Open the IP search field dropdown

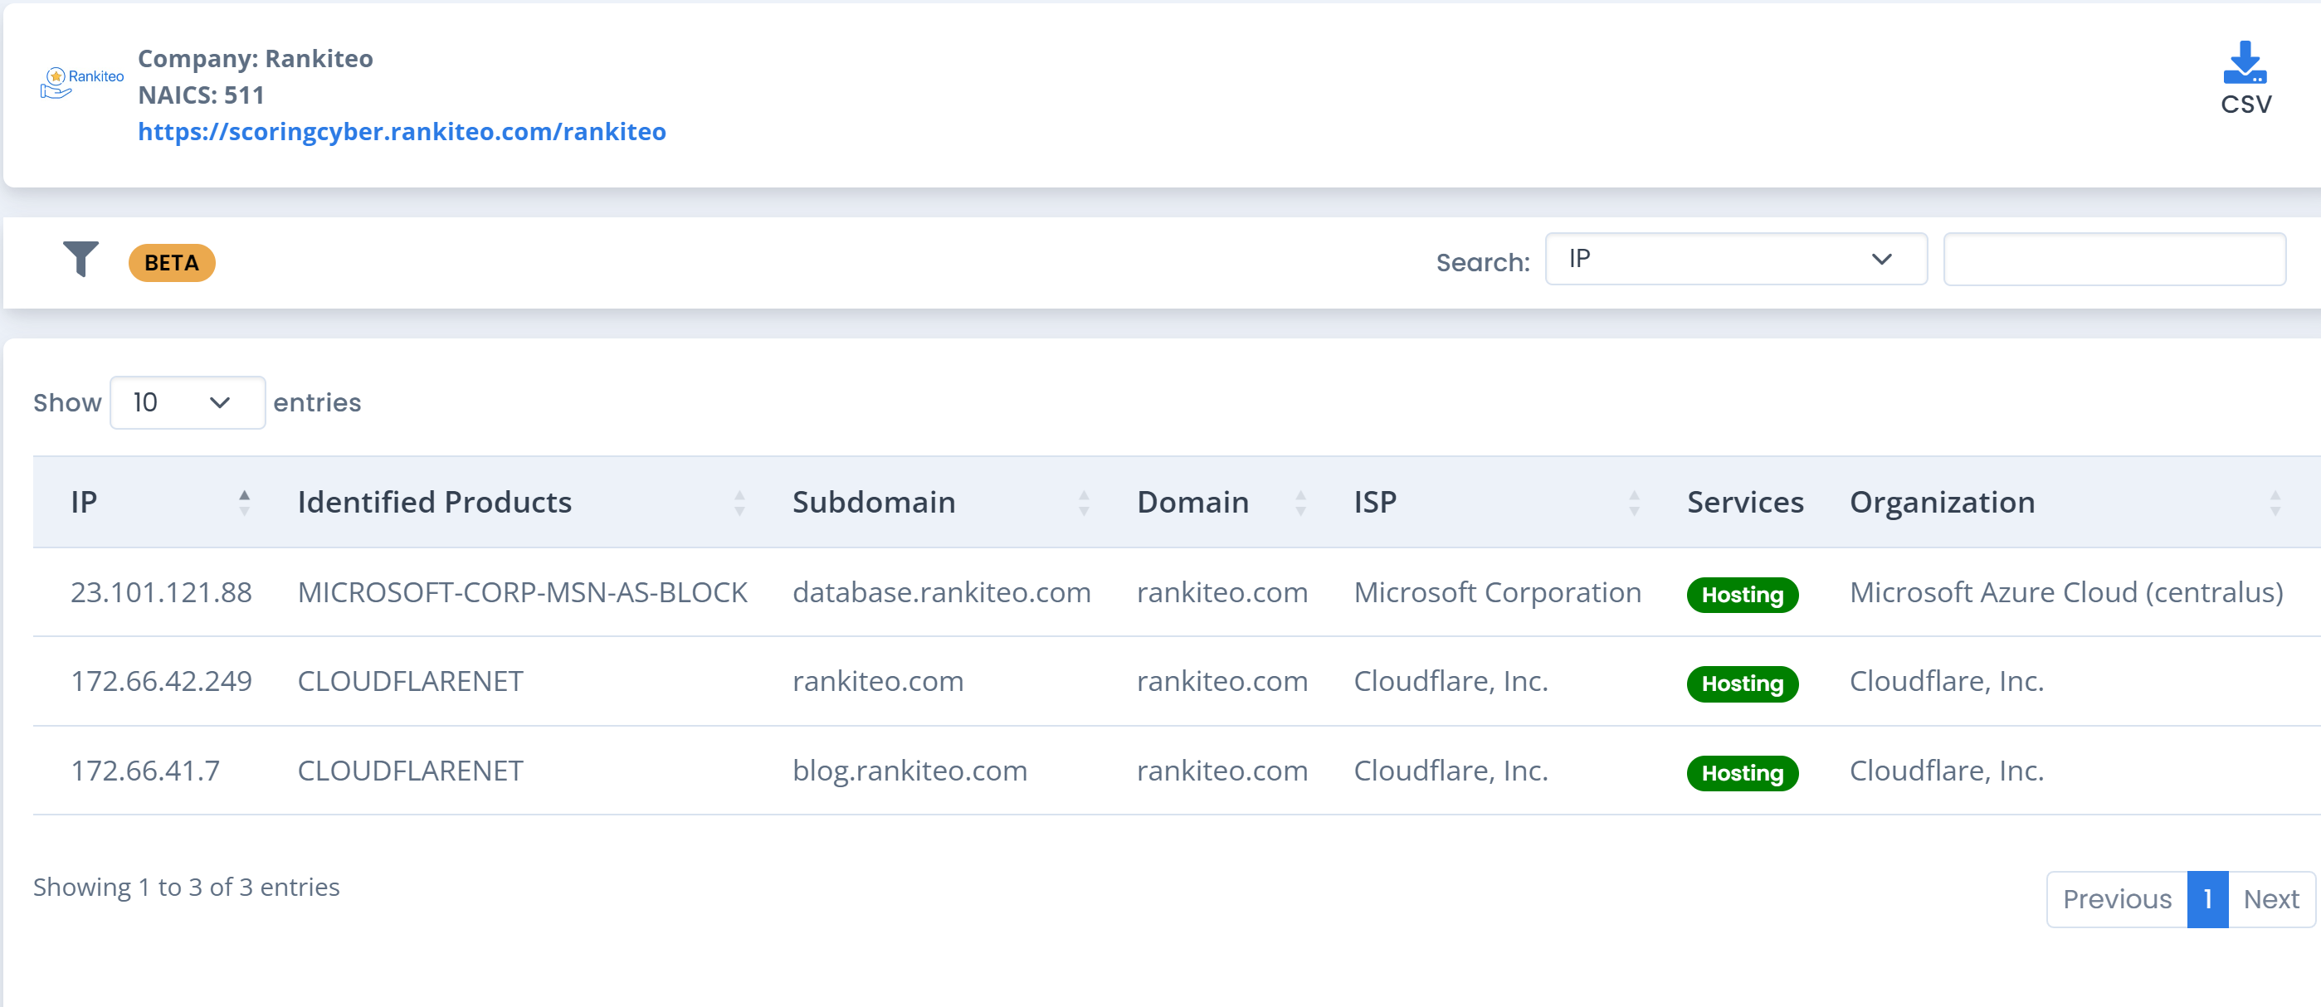[1735, 260]
